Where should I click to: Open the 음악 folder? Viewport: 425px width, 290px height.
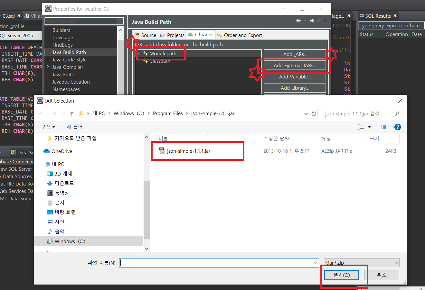[56, 231]
